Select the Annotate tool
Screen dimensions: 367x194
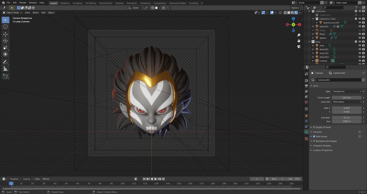point(5,62)
